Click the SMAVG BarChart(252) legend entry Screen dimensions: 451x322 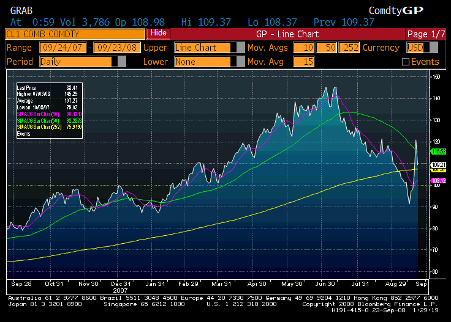pyautogui.click(x=49, y=127)
